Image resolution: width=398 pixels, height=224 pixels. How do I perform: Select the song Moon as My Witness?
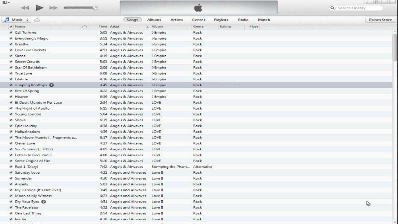(33, 196)
